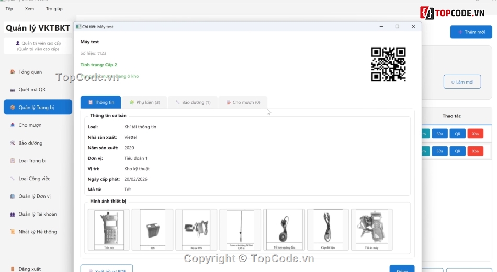
Task: Click the Làm mới refresh button
Action: tap(462, 82)
